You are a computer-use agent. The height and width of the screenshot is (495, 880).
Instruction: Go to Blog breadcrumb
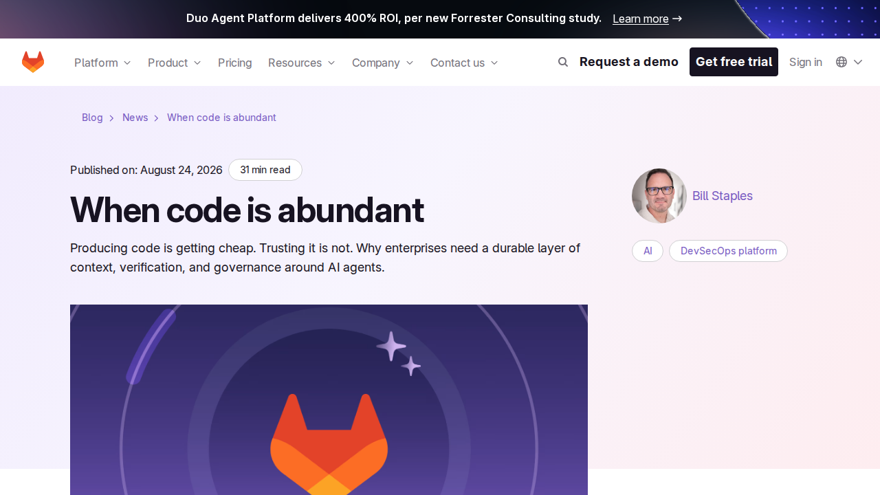(x=92, y=118)
